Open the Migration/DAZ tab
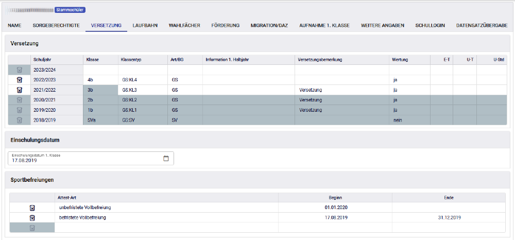Image resolution: width=515 pixels, height=240 pixels. [x=269, y=25]
